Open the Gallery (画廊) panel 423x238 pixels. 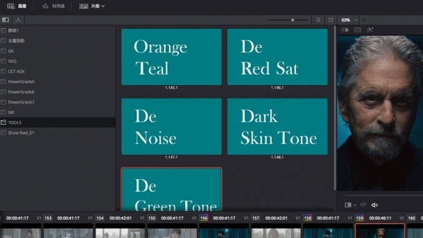(17, 6)
